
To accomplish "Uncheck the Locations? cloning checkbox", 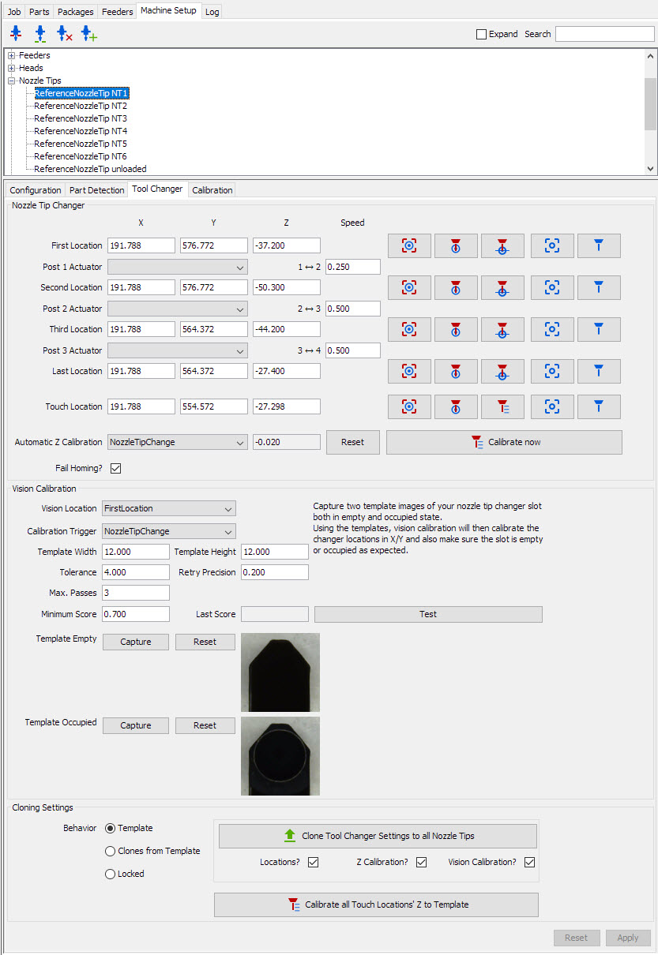I will pos(313,862).
